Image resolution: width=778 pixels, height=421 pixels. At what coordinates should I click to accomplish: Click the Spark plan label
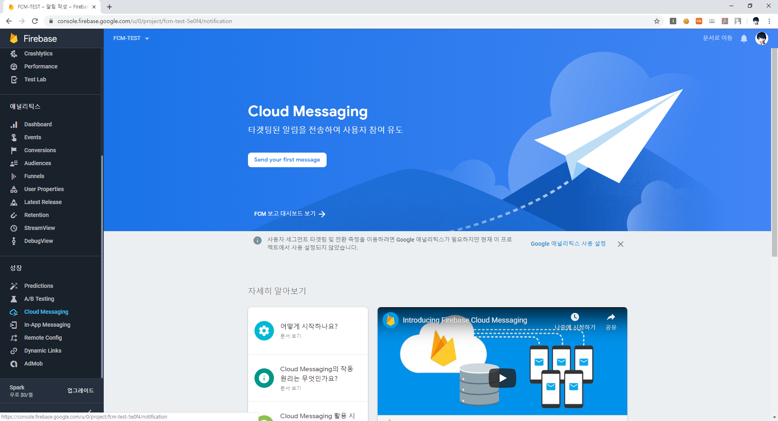17,387
